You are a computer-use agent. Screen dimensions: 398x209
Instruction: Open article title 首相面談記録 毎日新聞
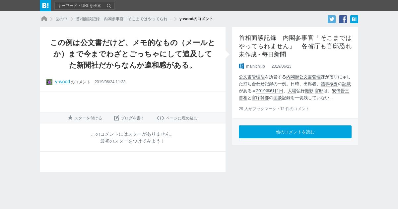295,46
